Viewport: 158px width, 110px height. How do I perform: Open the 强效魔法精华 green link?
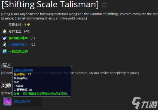18,38
